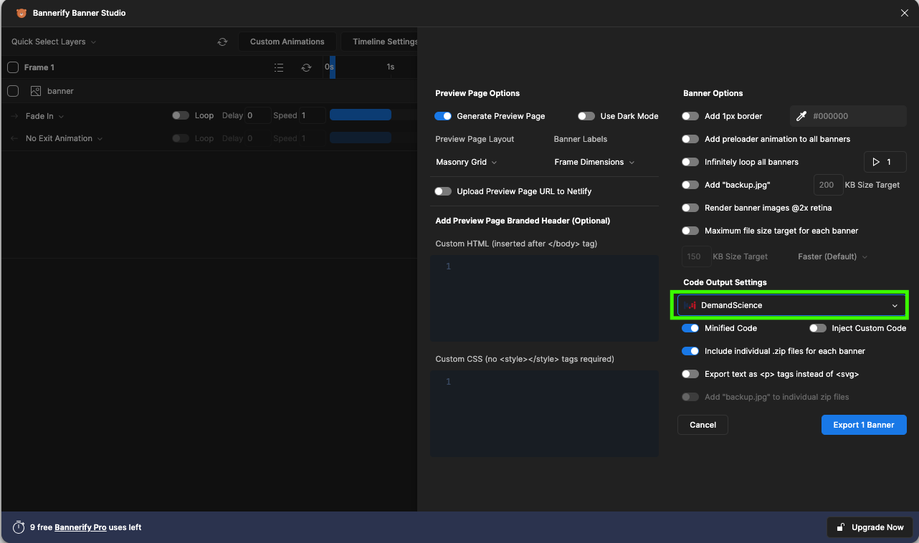Toggle Generate Preview Page switch
The height and width of the screenshot is (543, 919).
[x=443, y=116]
